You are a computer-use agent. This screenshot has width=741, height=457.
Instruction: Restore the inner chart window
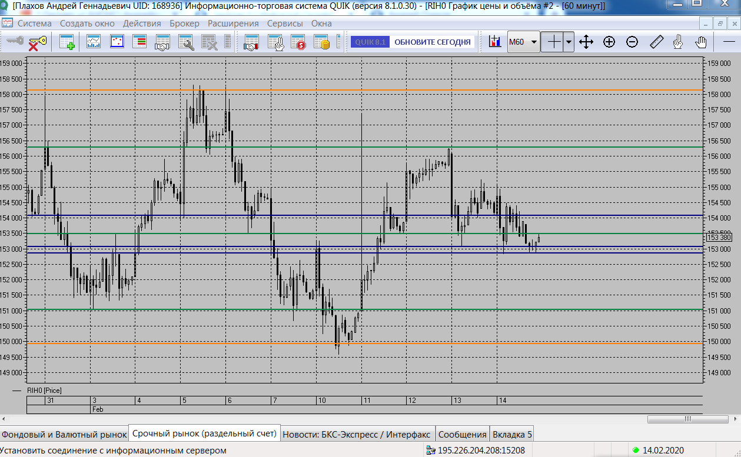tap(720, 24)
